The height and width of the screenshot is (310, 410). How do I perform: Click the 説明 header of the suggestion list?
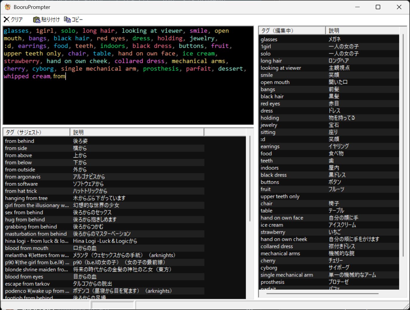(137, 132)
